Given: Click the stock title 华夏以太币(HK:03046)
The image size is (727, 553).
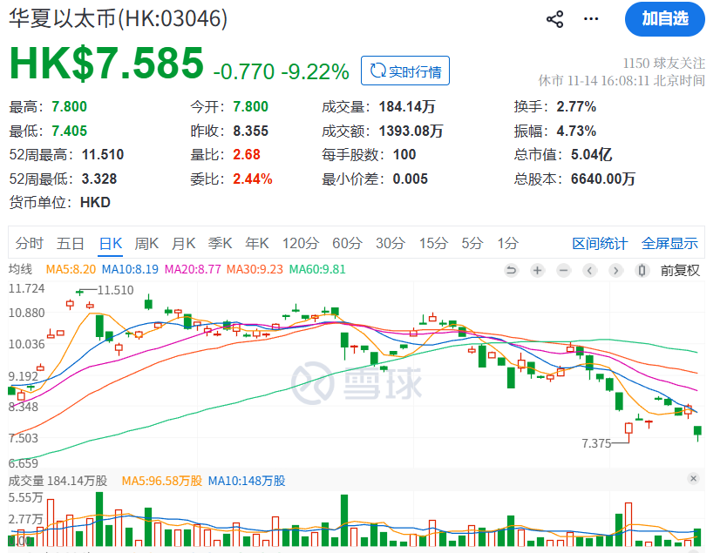Looking at the screenshot, I should tap(119, 19).
